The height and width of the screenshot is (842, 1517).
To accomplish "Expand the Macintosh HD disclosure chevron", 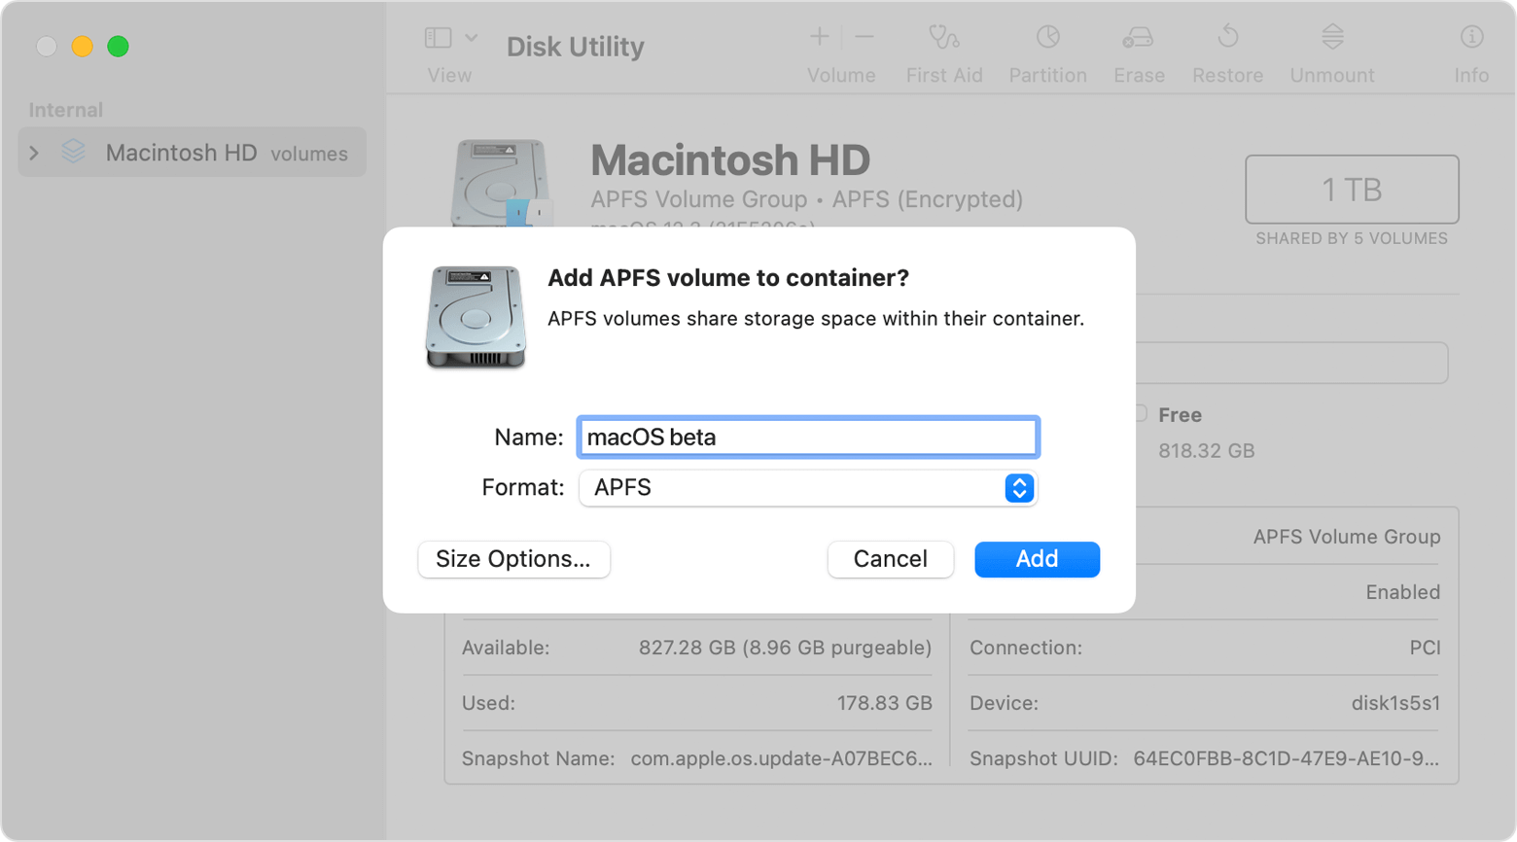I will 34,153.
